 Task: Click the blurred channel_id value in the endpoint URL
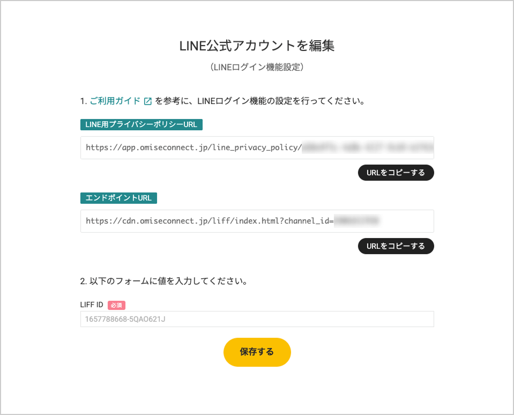click(356, 221)
